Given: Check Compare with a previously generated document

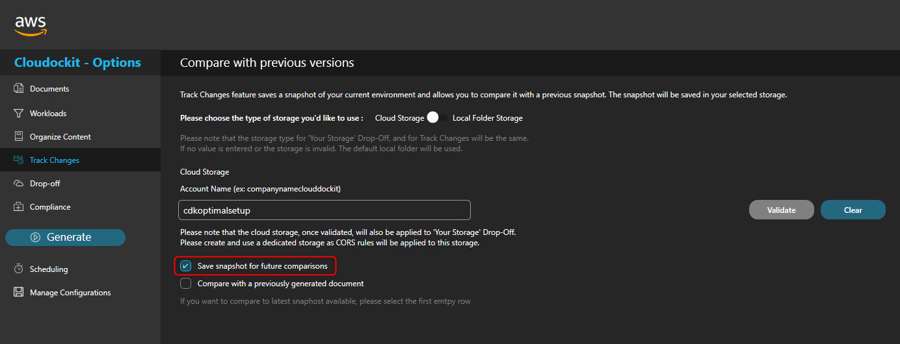Looking at the screenshot, I should coord(186,284).
